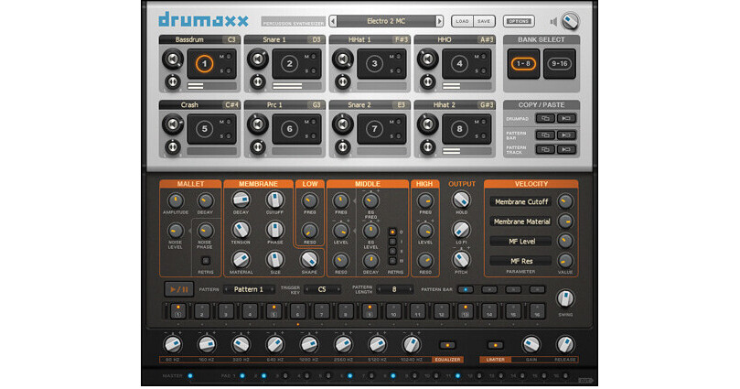Open the MF Level velocity parameter dropdown
Image resolution: width=740 pixels, height=389 pixels.
[521, 242]
